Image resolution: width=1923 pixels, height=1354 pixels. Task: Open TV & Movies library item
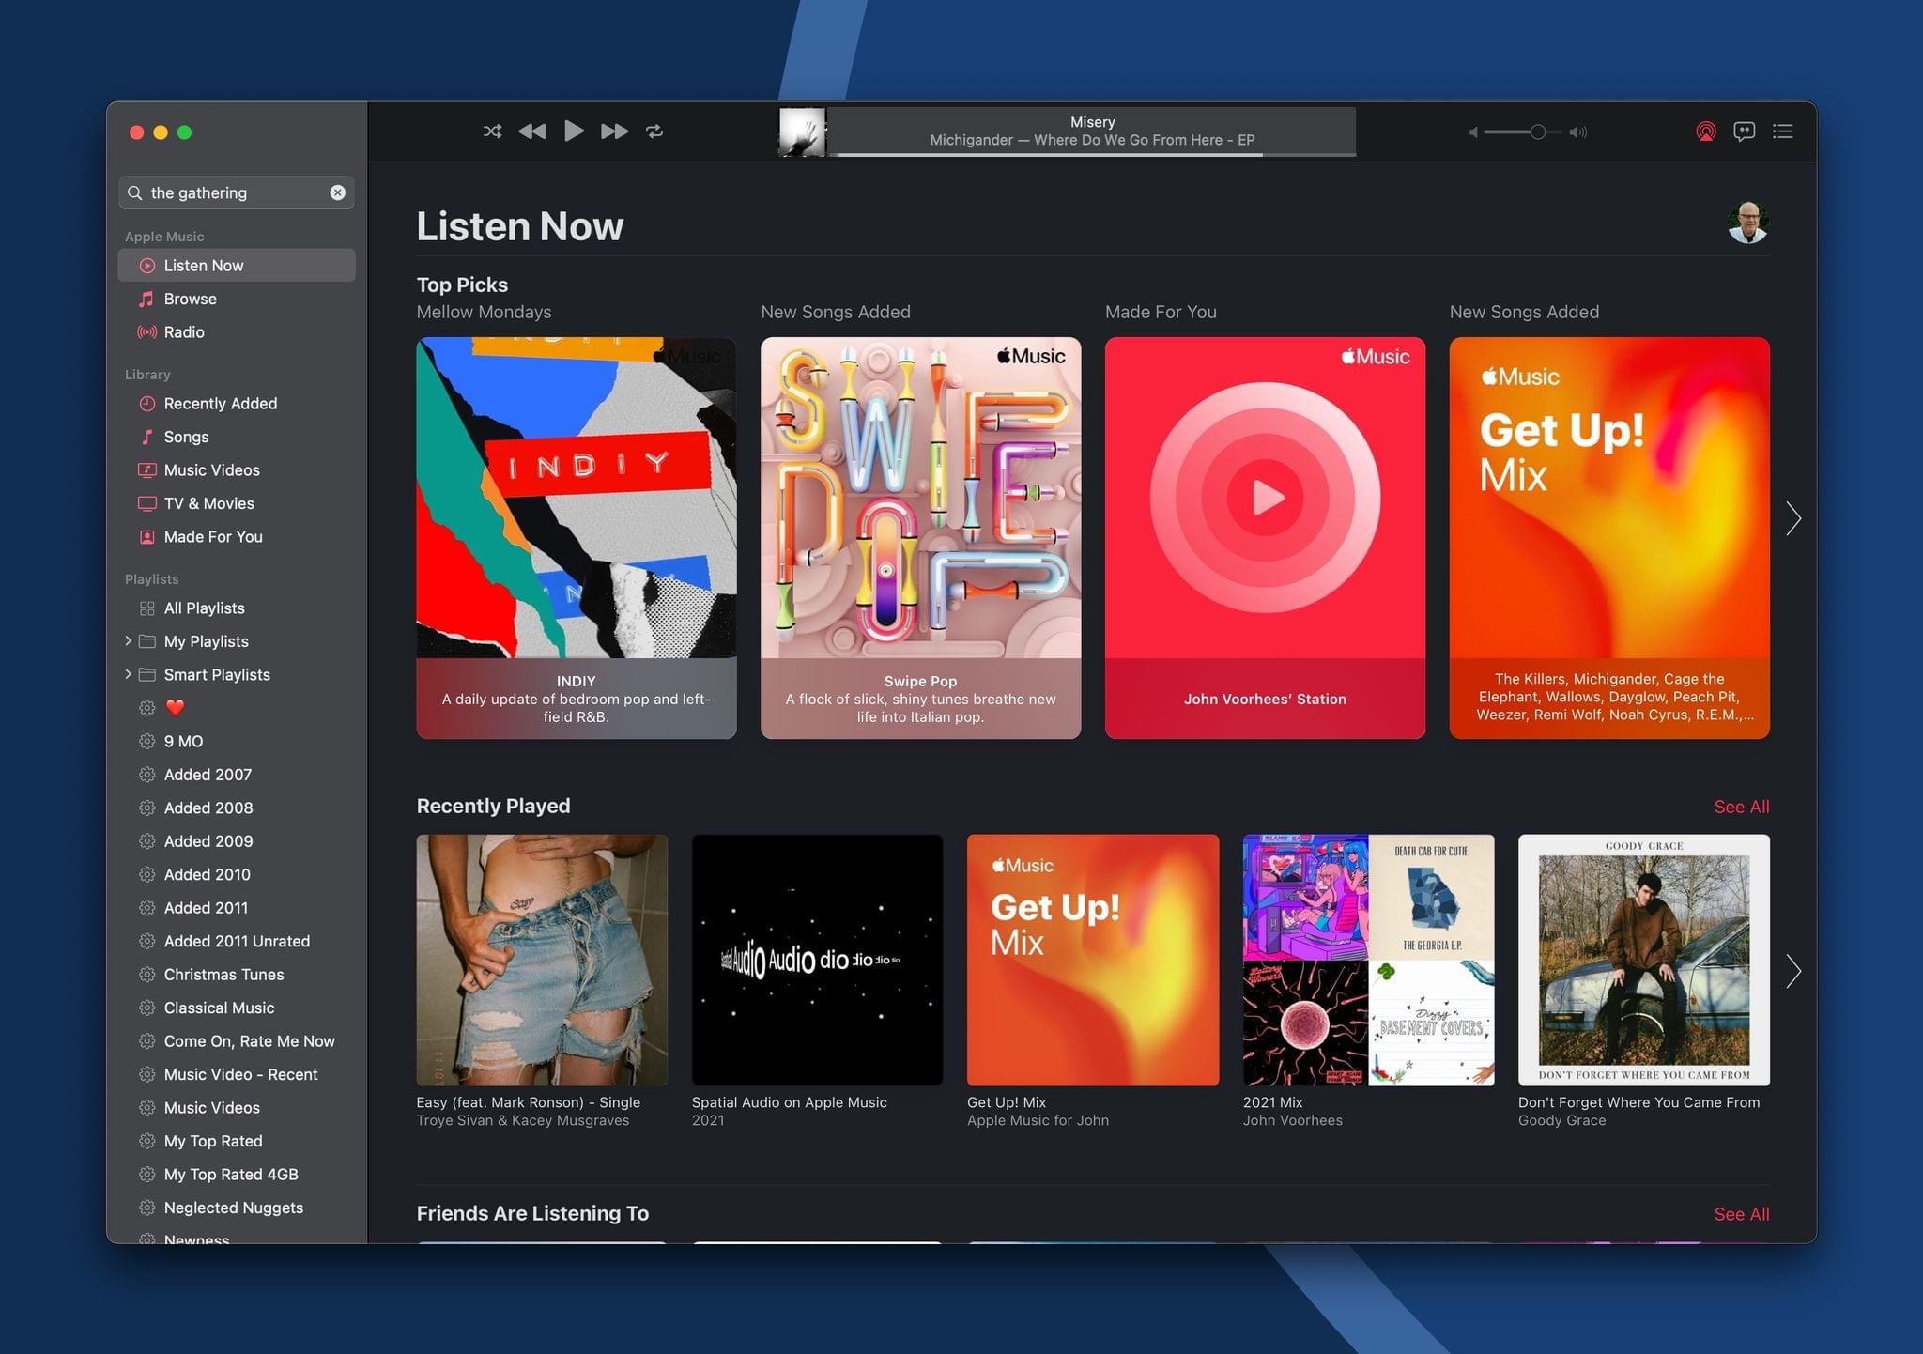(x=237, y=503)
